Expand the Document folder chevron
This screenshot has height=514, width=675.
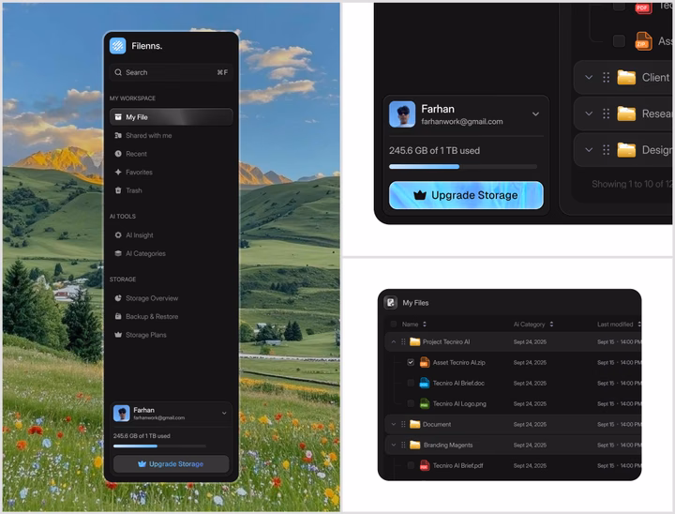coord(393,424)
